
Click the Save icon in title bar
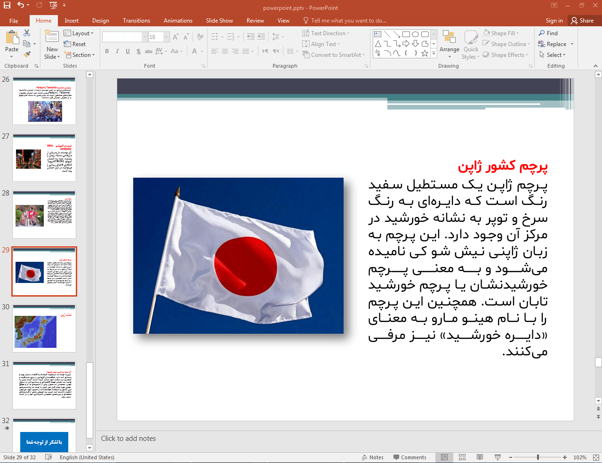point(7,5)
